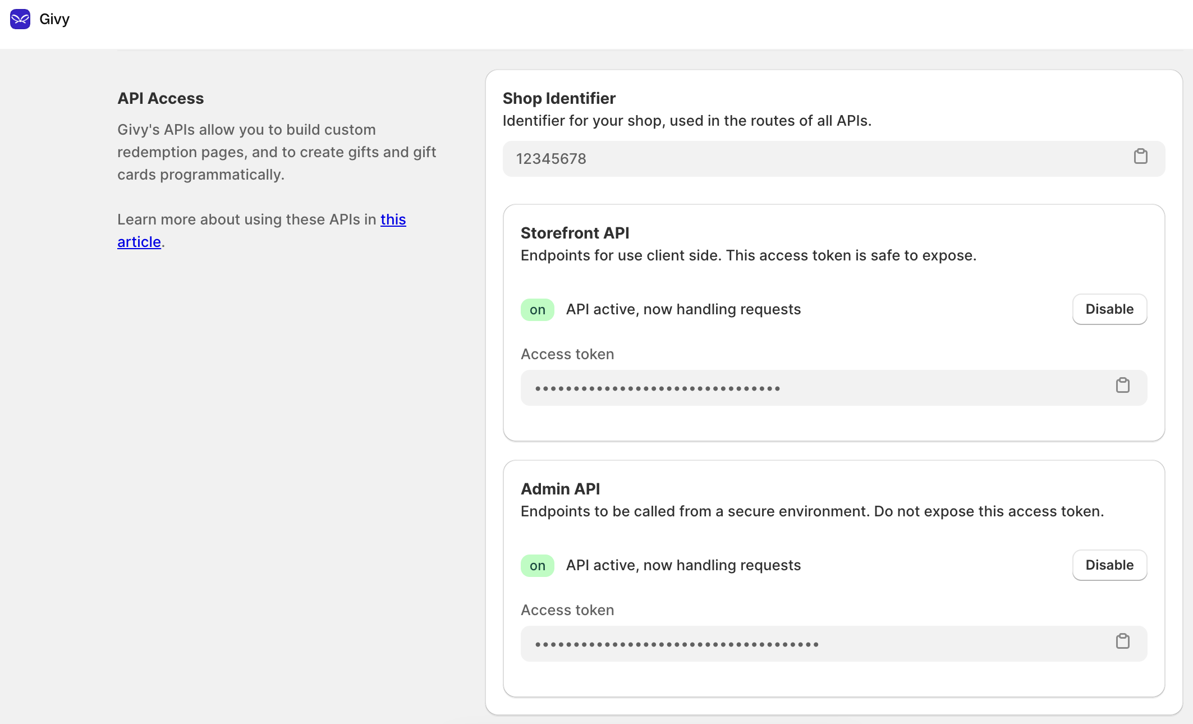Viewport: 1193px width, 724px height.
Task: Click 'Givy's APIs allow you to build' paragraph
Action: pyautogui.click(x=277, y=152)
